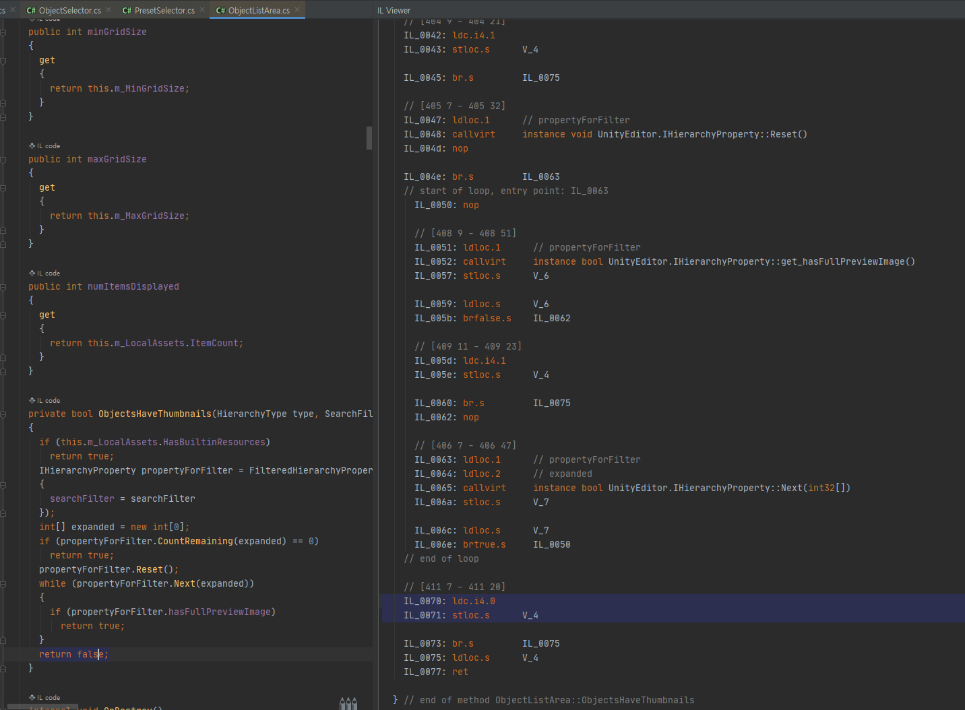Click ItemCount in the return statement
The height and width of the screenshot is (710, 965).
214,343
